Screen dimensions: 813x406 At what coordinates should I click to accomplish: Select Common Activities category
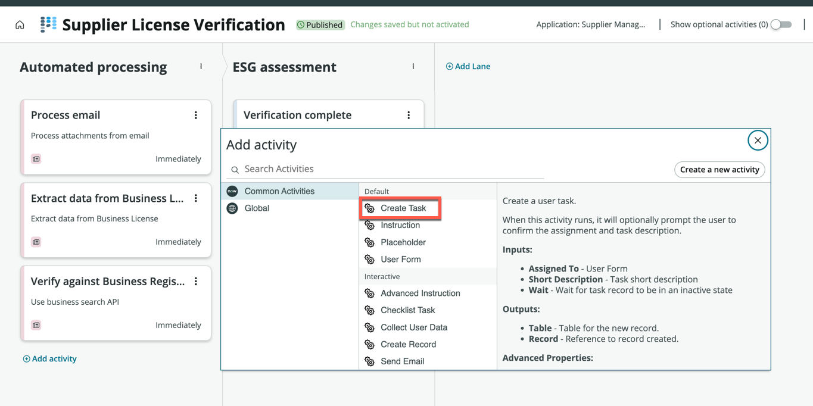pyautogui.click(x=279, y=191)
